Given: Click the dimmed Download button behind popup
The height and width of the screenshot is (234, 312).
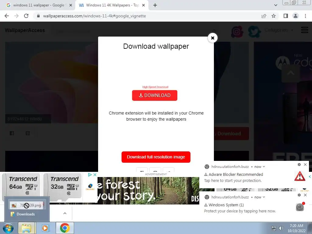Looking at the screenshot, I should point(231,133).
